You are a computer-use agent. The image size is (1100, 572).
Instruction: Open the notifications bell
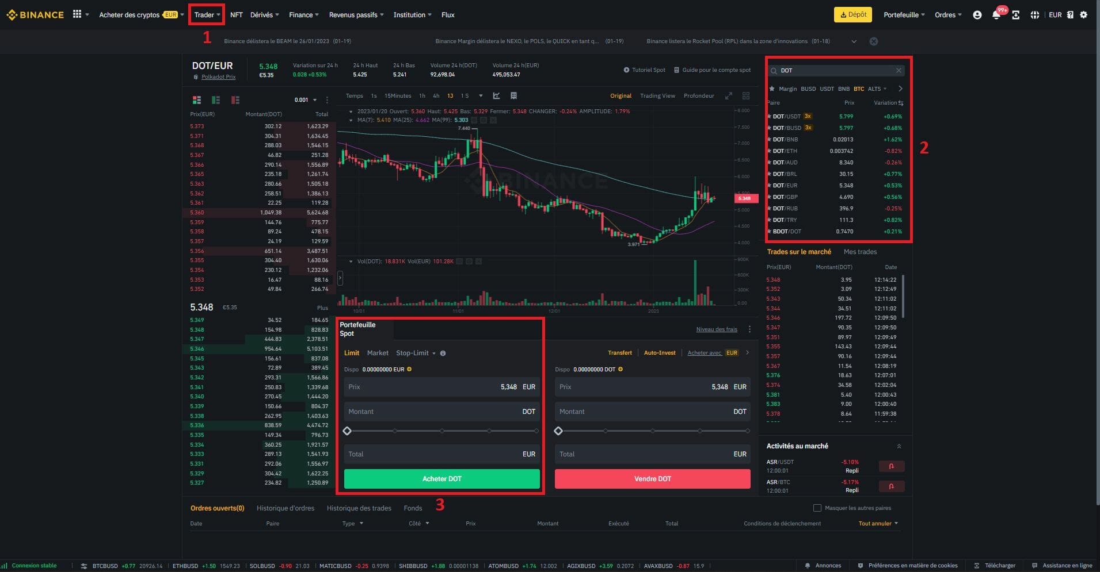click(x=996, y=15)
